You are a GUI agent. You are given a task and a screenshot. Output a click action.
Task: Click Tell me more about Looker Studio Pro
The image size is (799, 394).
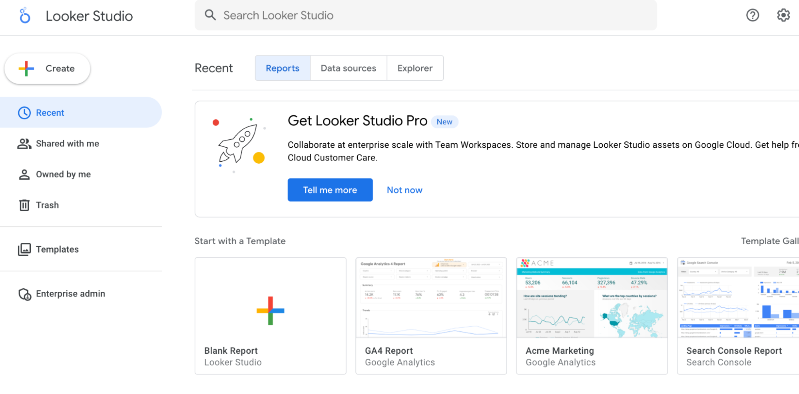[x=330, y=190]
